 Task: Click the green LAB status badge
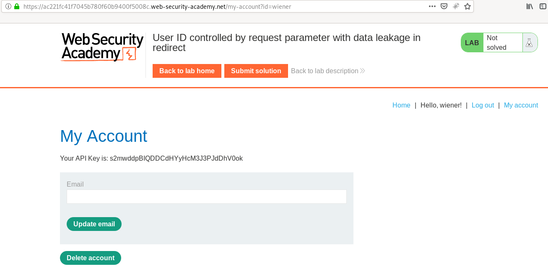tap(472, 43)
